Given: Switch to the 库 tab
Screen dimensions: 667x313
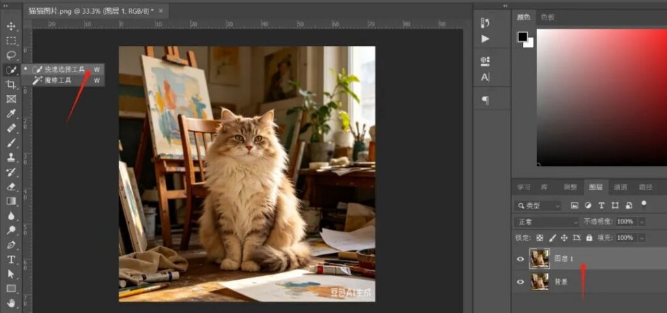Looking at the screenshot, I should coord(544,187).
